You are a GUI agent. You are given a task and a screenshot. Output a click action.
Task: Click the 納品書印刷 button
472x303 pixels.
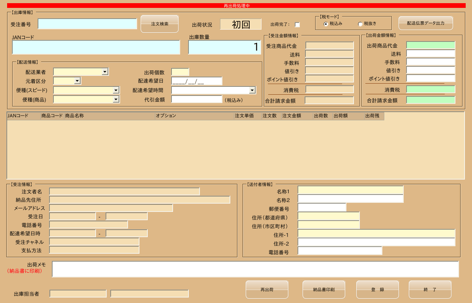coord(324,290)
